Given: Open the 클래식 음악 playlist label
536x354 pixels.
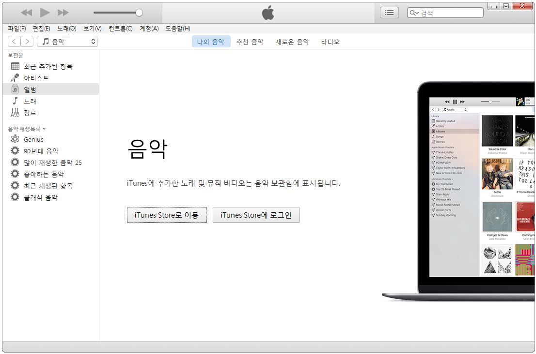Looking at the screenshot, I should coord(41,197).
